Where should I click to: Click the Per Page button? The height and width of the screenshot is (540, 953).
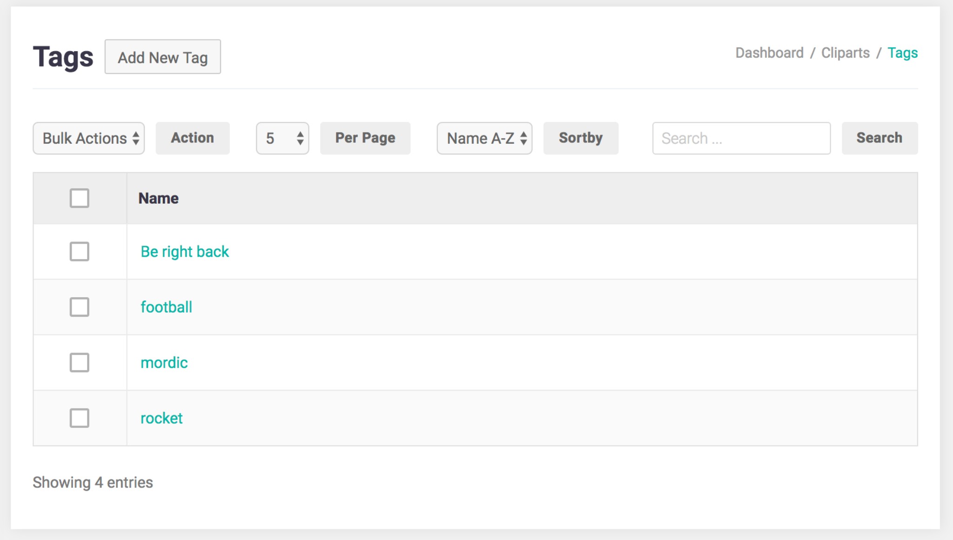(x=365, y=138)
